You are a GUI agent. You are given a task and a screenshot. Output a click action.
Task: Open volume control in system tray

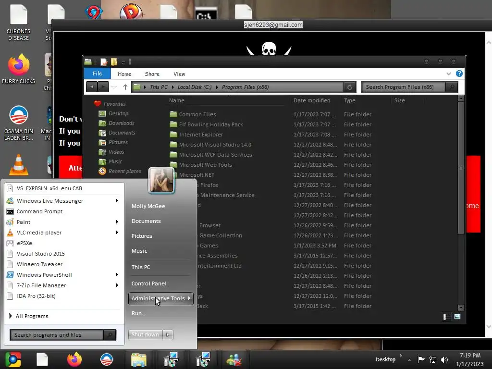coord(444,359)
